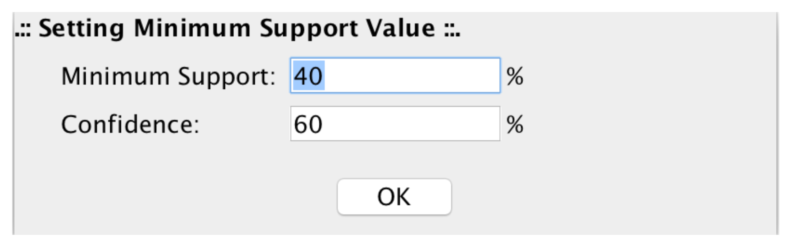Viewport: 795px width, 252px height.
Task: Click percent sign beside Confidence field
Action: [515, 124]
